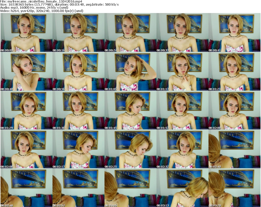Select the thumbnail frame at 00:02:08

[27, 149]
